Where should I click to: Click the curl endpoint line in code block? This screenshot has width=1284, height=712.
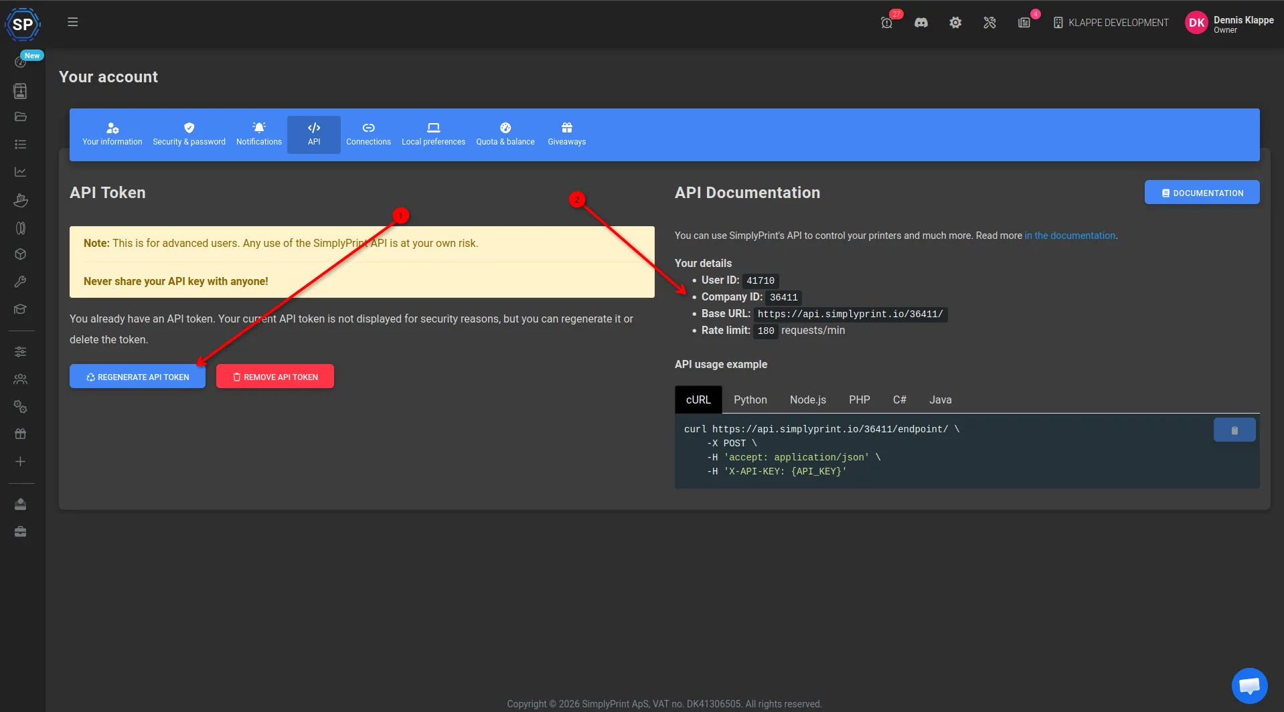[x=822, y=430]
